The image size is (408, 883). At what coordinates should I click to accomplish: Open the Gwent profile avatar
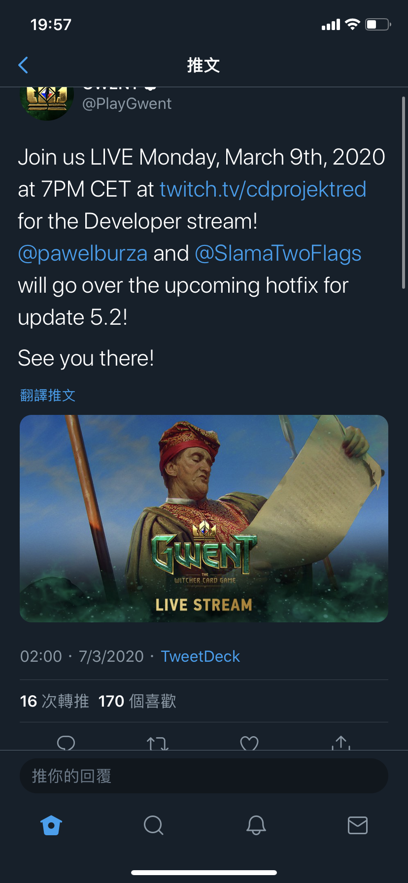[x=47, y=103]
